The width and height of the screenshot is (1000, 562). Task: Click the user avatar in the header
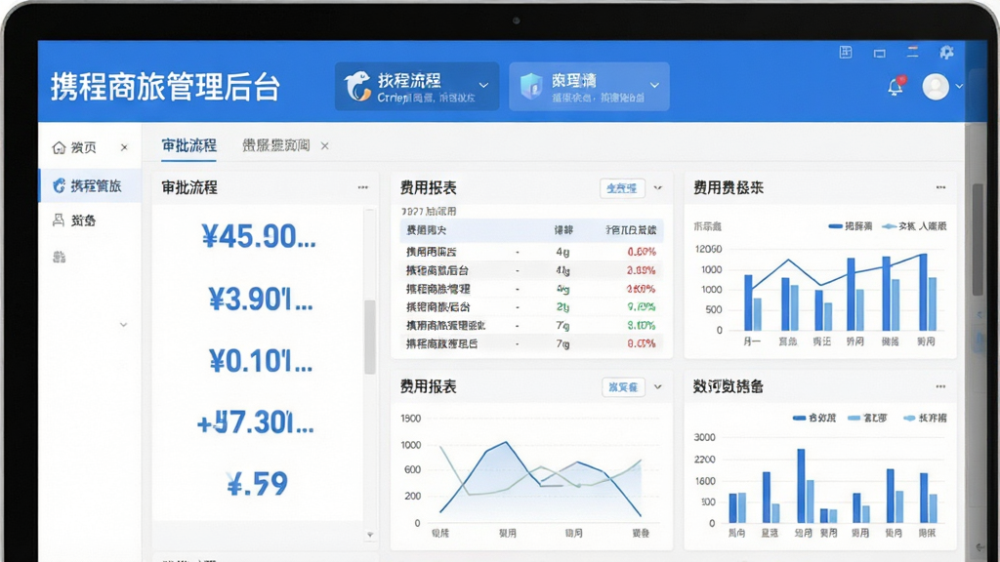[936, 87]
